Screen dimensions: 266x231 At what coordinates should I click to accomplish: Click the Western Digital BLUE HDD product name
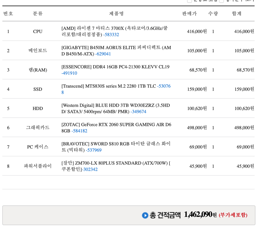tap(116, 108)
